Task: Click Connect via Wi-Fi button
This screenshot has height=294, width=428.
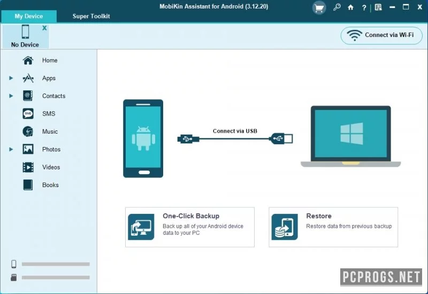Action: tap(381, 35)
